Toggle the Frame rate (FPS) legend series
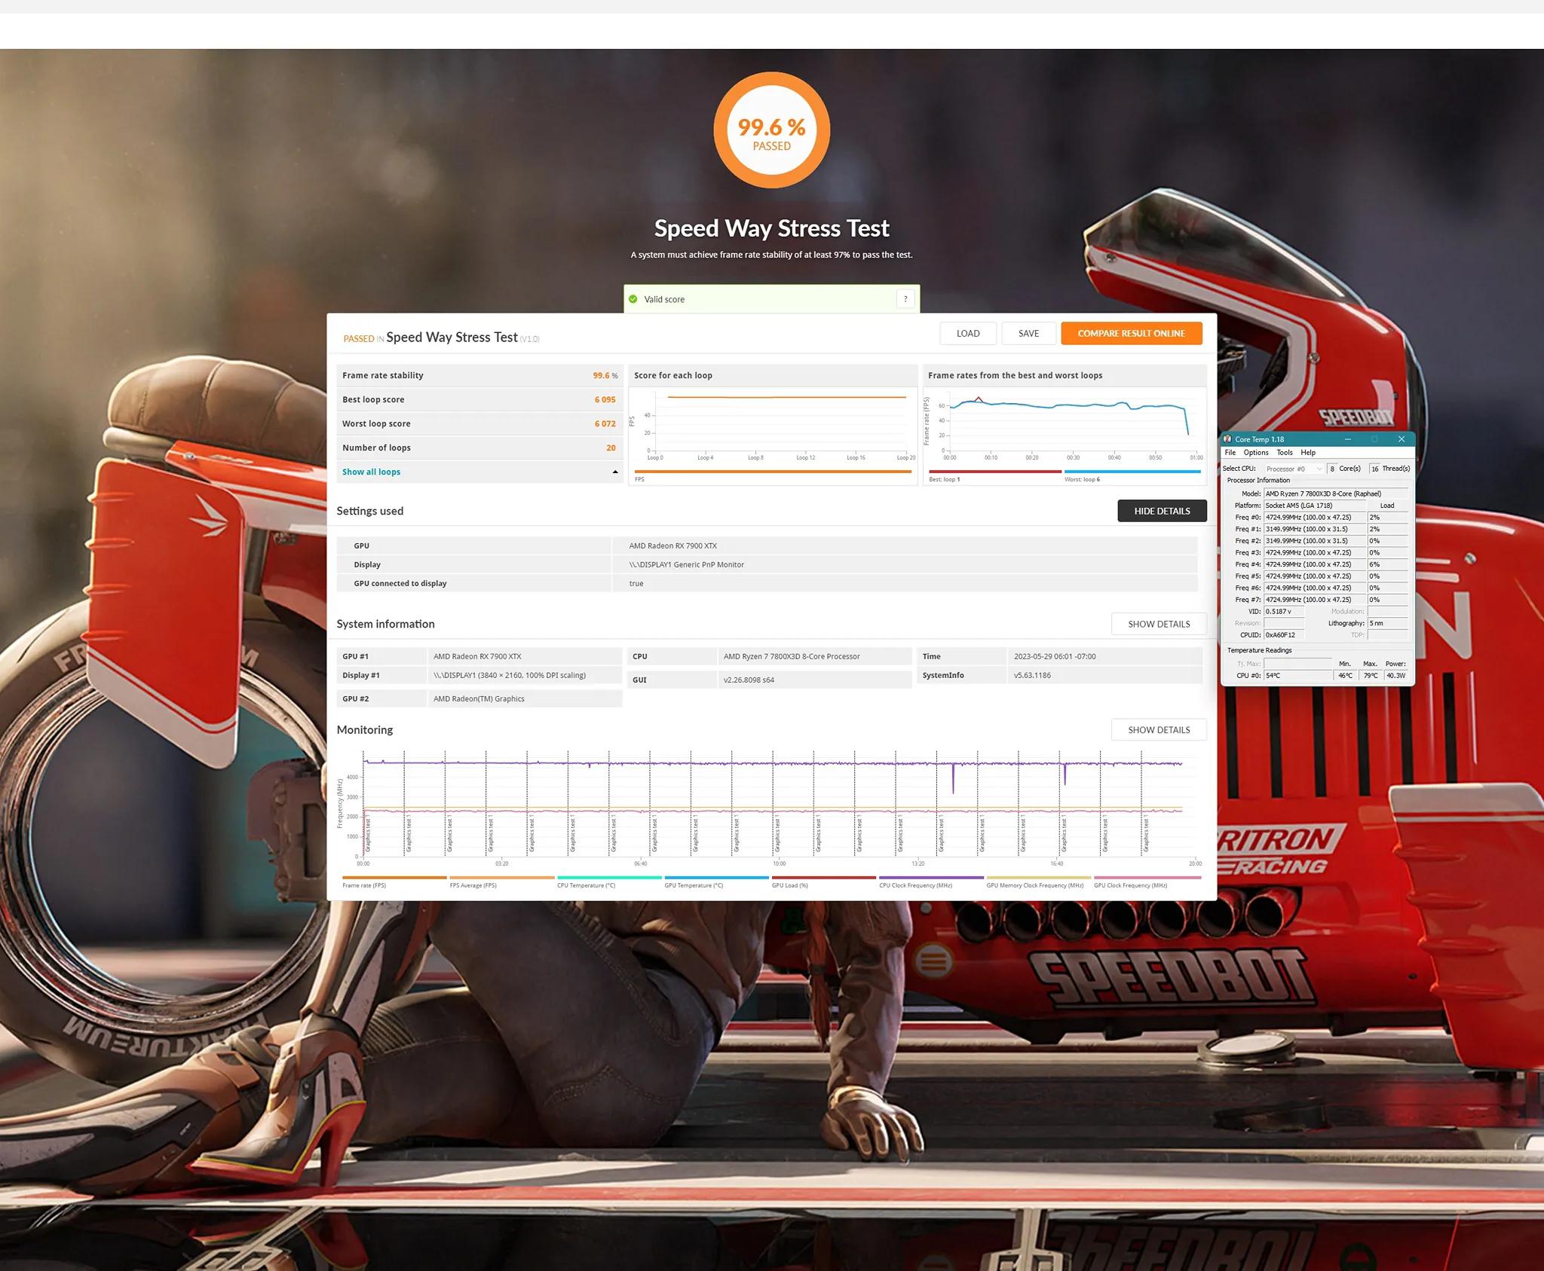The height and width of the screenshot is (1271, 1544). 394,881
